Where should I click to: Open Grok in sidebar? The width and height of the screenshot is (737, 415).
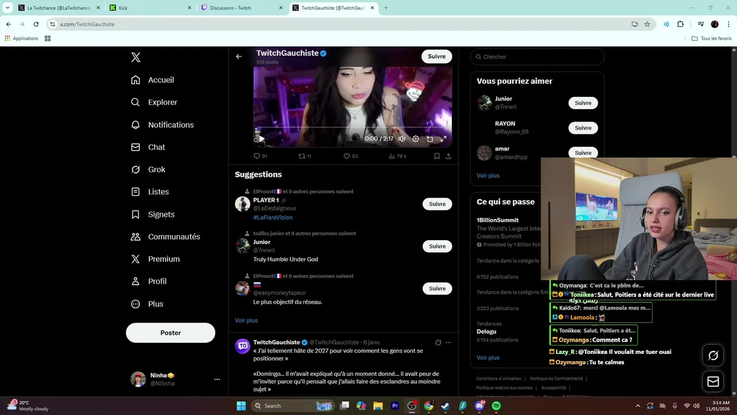click(148, 169)
